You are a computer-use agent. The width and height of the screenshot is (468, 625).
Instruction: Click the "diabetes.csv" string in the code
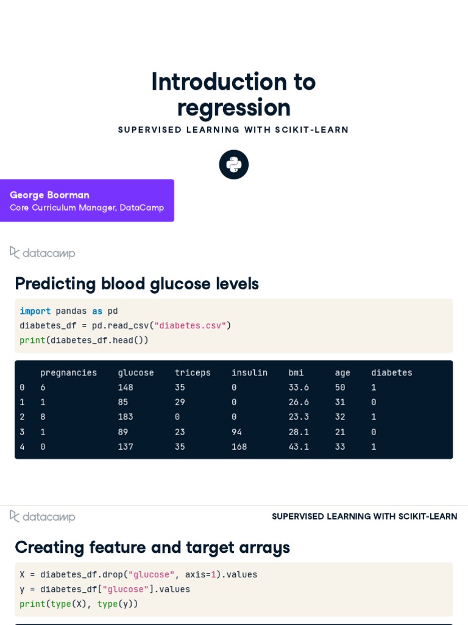click(x=190, y=326)
